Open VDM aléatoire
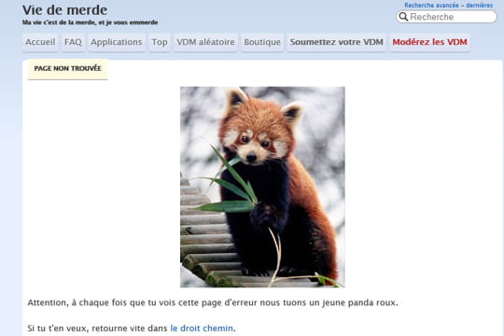Screen dimensions: 504x336 (205, 42)
